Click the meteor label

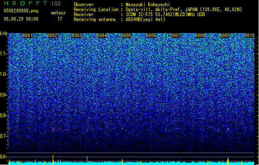click(x=58, y=13)
